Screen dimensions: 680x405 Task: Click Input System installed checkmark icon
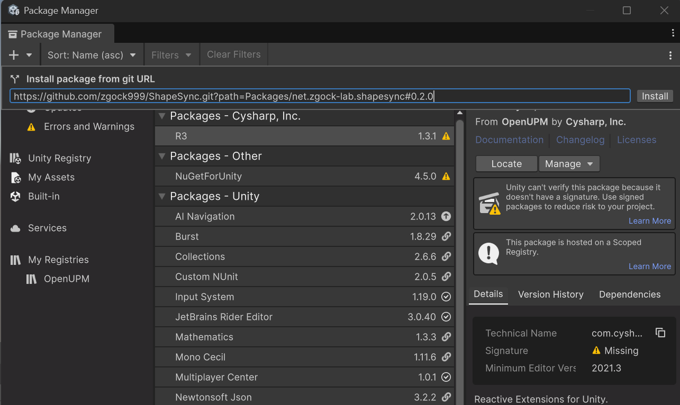pos(446,297)
